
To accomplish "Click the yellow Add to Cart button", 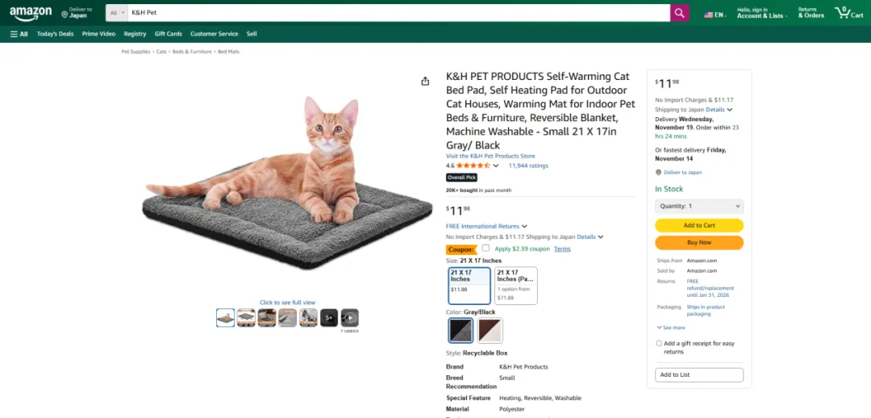I will tap(698, 226).
